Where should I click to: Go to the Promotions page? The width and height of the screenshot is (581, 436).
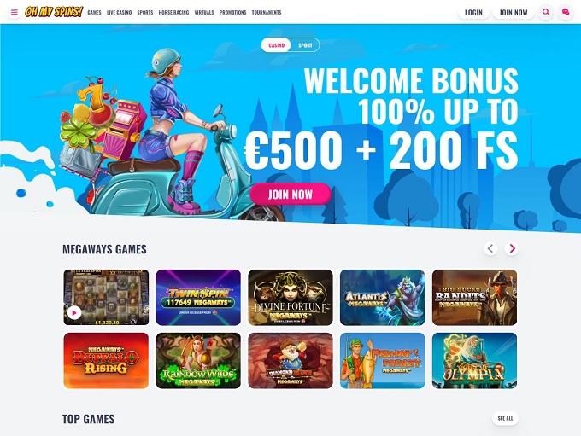click(x=232, y=12)
